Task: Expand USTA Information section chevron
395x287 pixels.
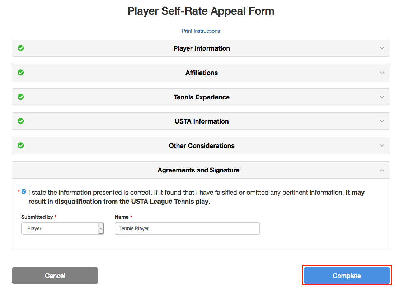Action: coord(382,121)
